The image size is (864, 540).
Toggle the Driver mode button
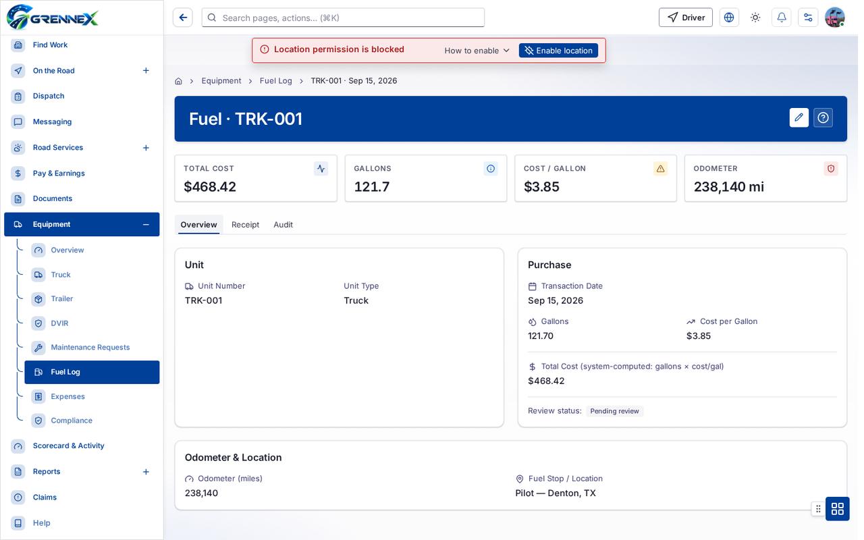(x=686, y=18)
